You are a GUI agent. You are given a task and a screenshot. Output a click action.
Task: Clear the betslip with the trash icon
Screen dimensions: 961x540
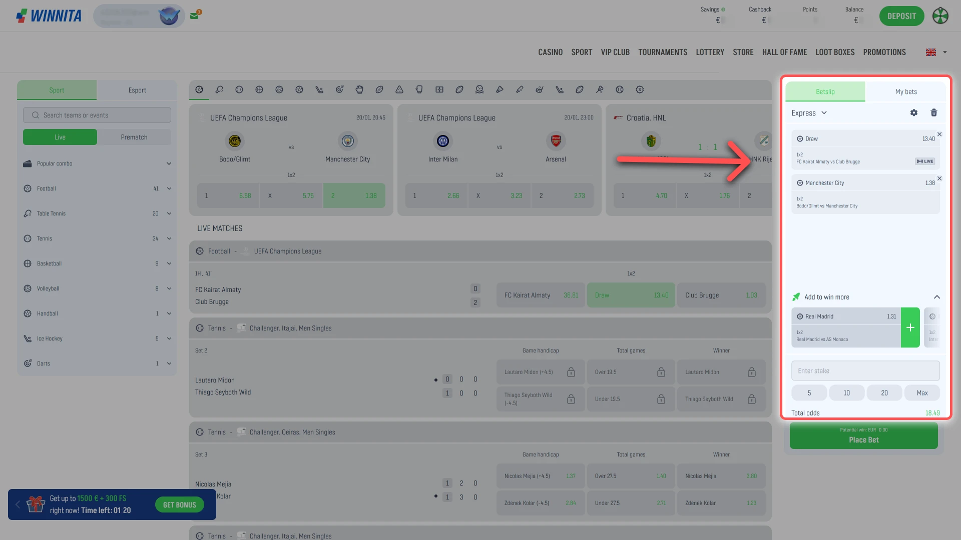click(x=934, y=113)
